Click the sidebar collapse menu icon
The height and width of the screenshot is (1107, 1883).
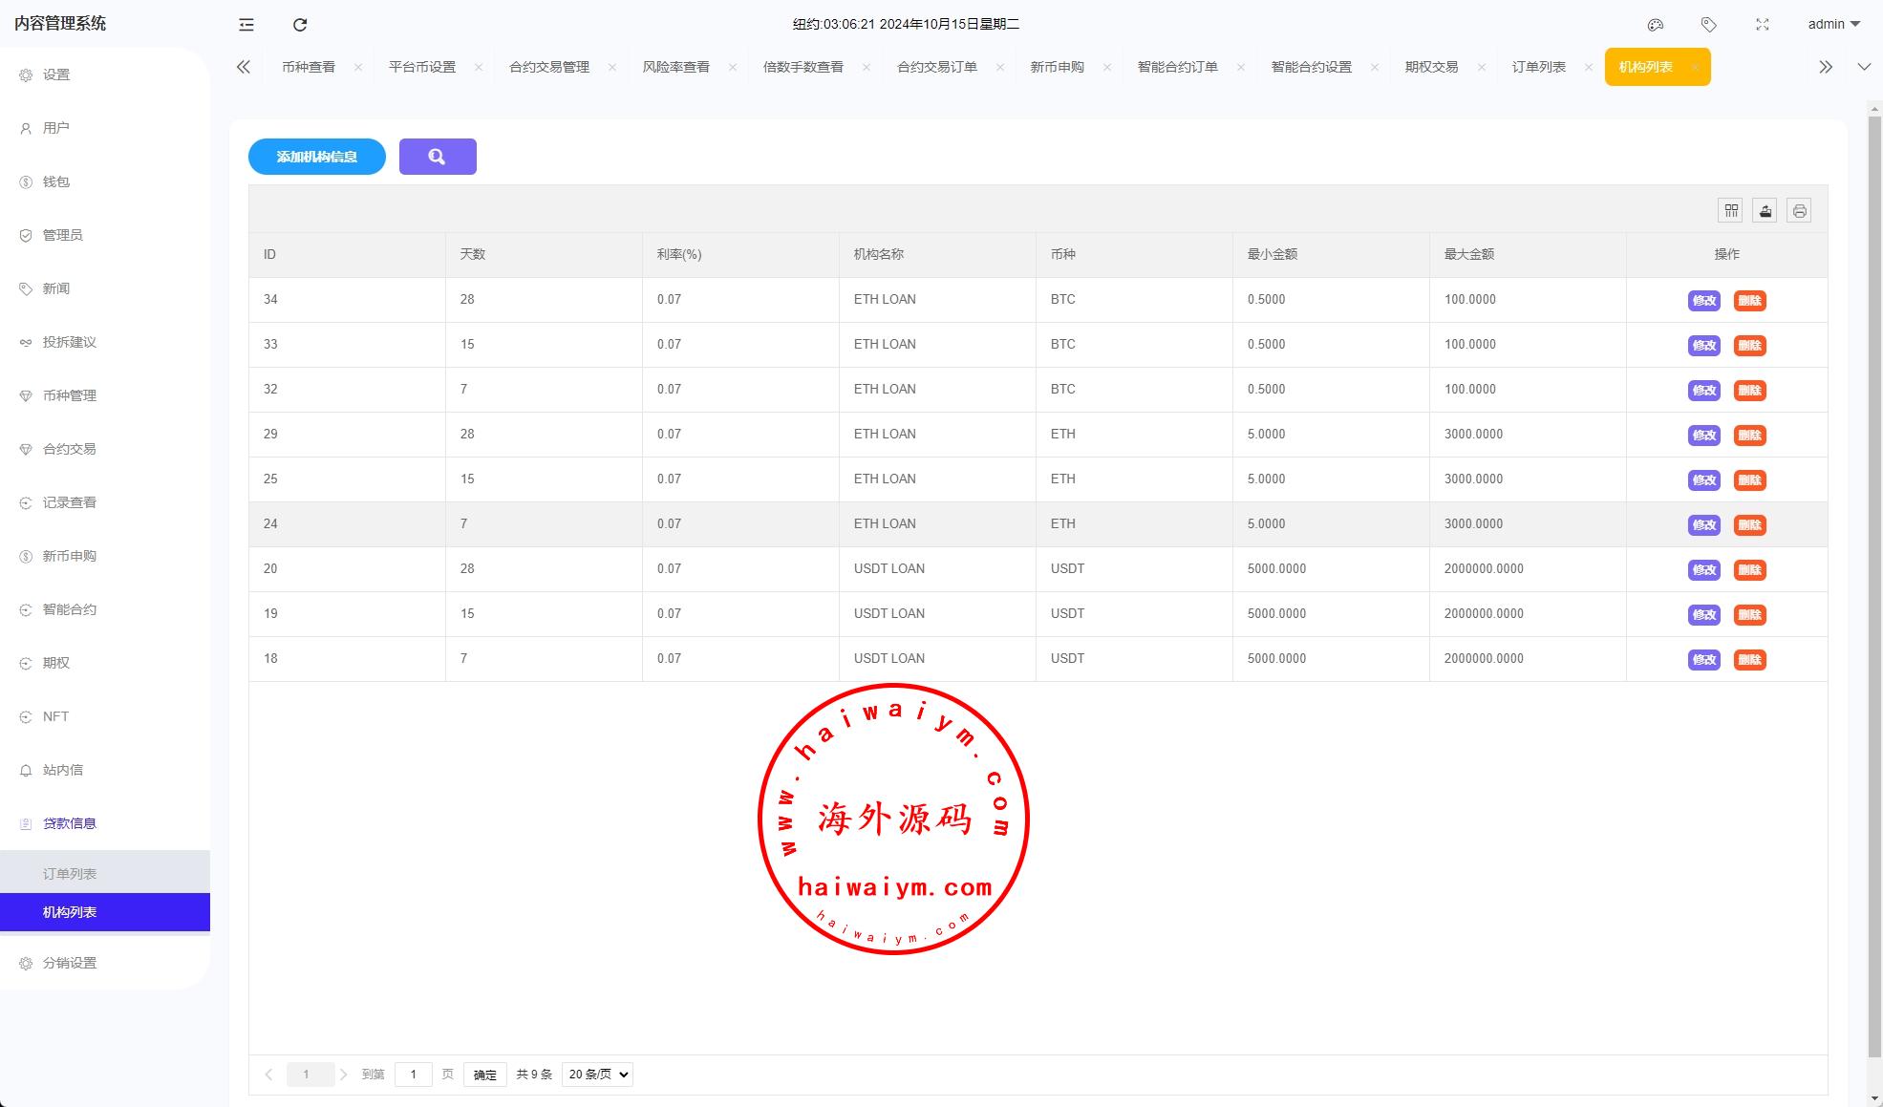[246, 25]
